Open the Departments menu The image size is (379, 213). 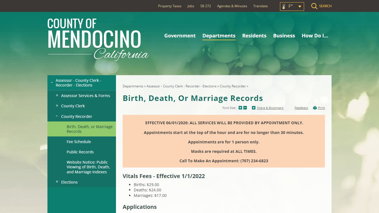(219, 36)
